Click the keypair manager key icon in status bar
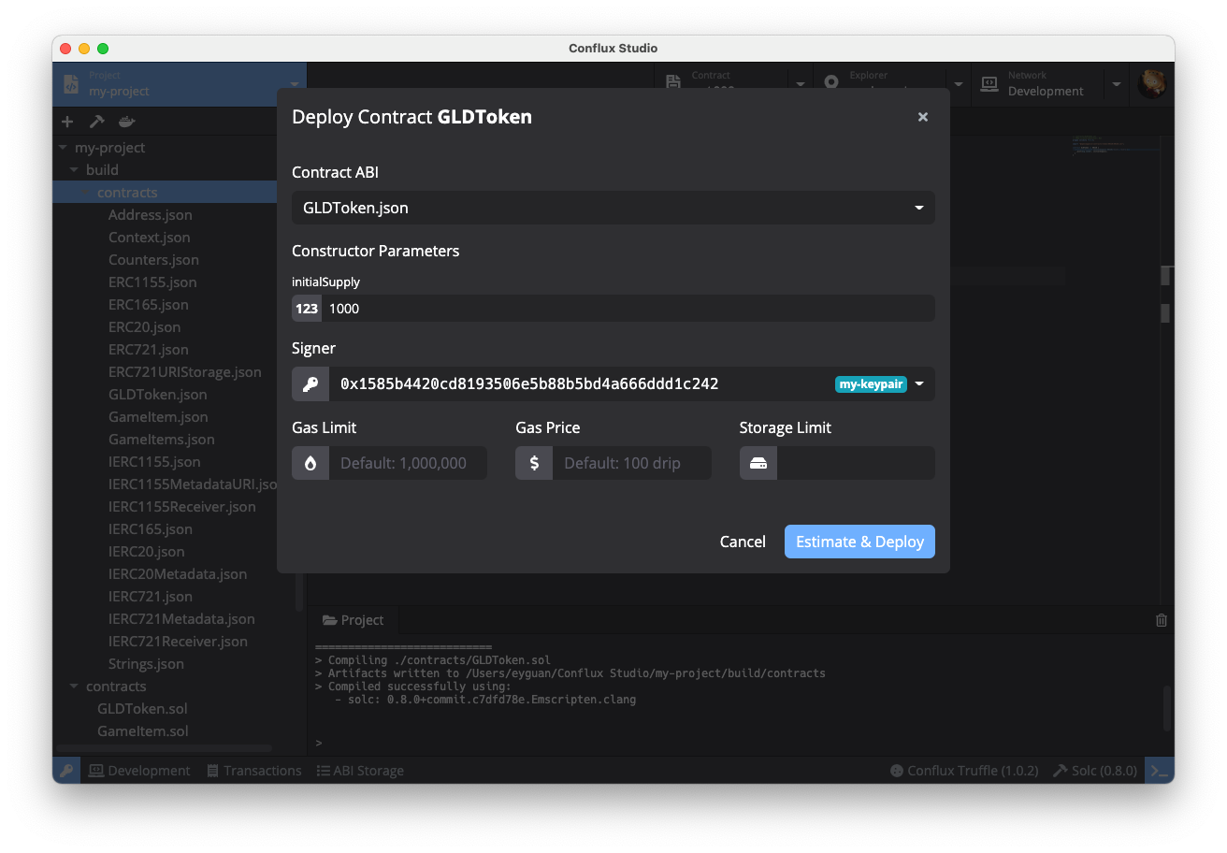1227x853 pixels. [66, 771]
